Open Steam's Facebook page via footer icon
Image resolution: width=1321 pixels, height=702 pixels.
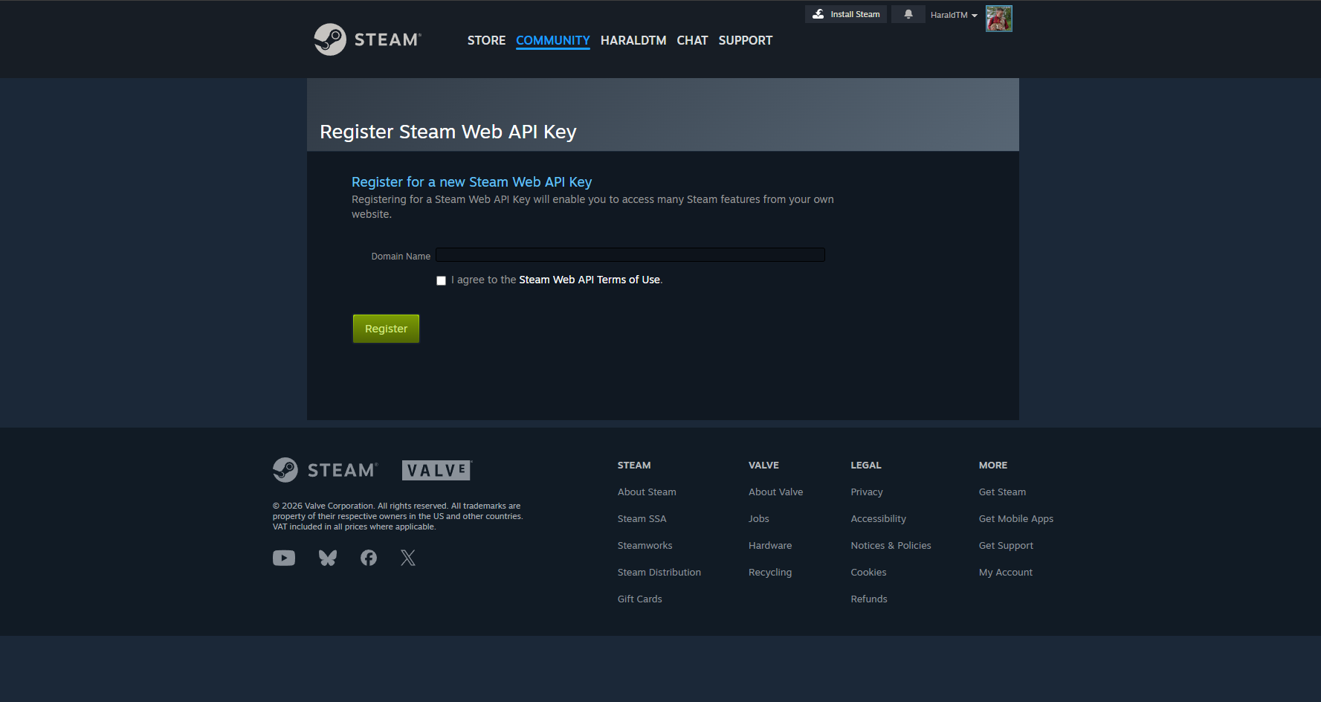(x=368, y=557)
